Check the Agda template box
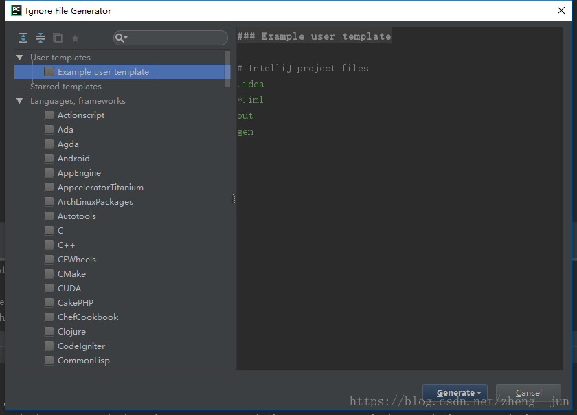This screenshot has height=415, width=577. [49, 144]
